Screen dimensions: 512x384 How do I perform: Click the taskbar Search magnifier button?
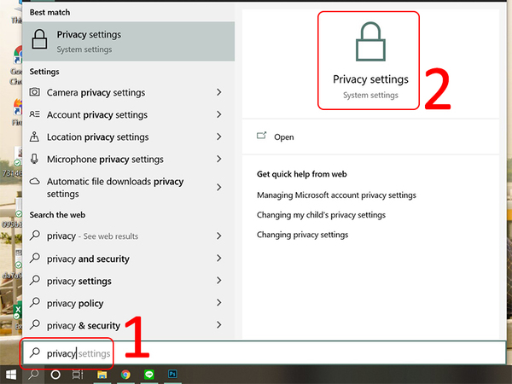tap(33, 375)
